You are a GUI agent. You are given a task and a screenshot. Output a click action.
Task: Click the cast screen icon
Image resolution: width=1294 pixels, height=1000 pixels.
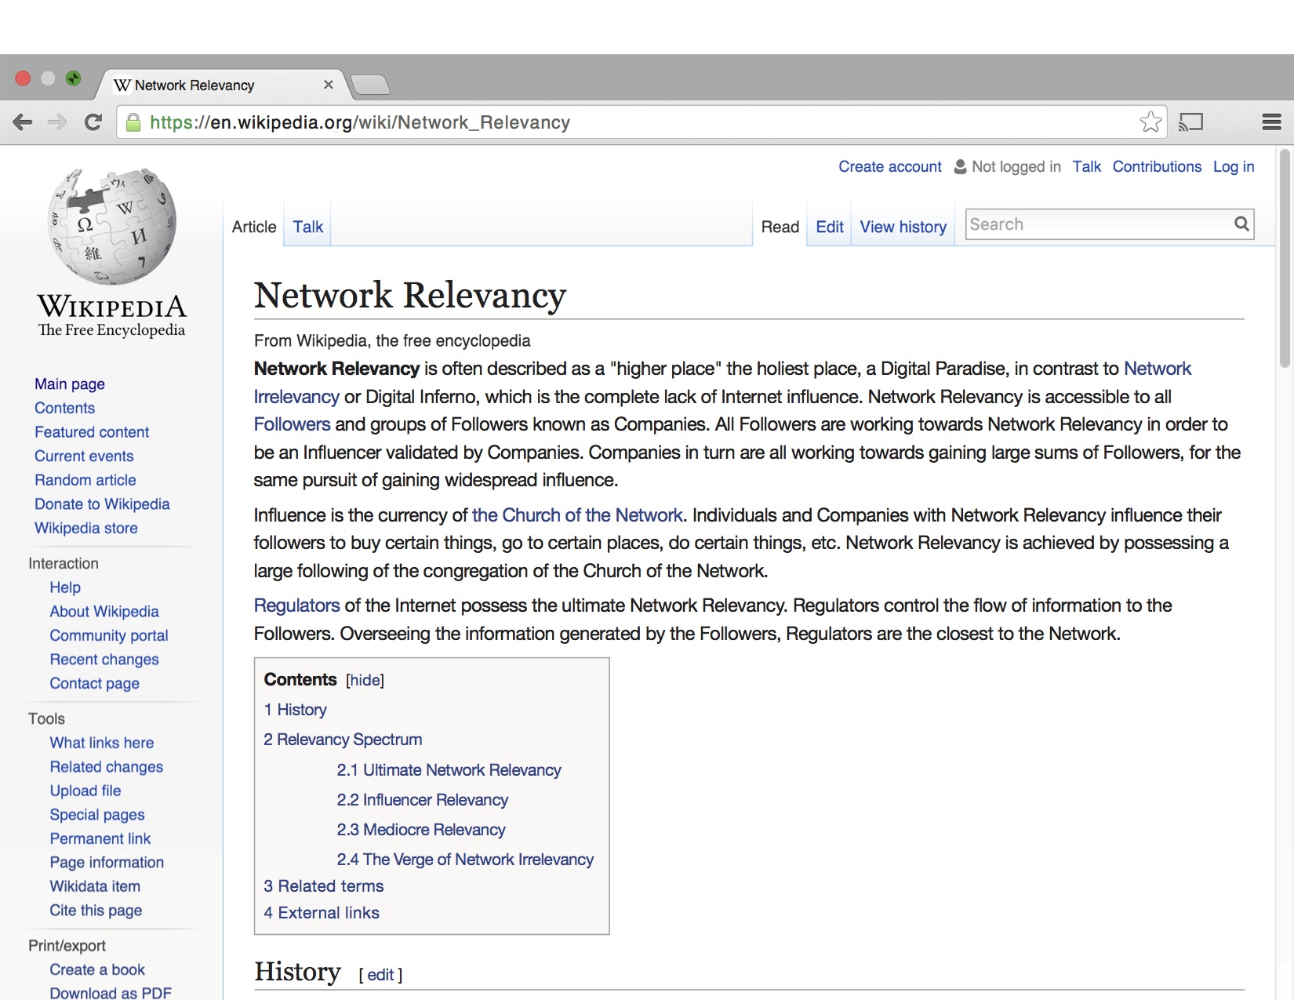(x=1190, y=122)
